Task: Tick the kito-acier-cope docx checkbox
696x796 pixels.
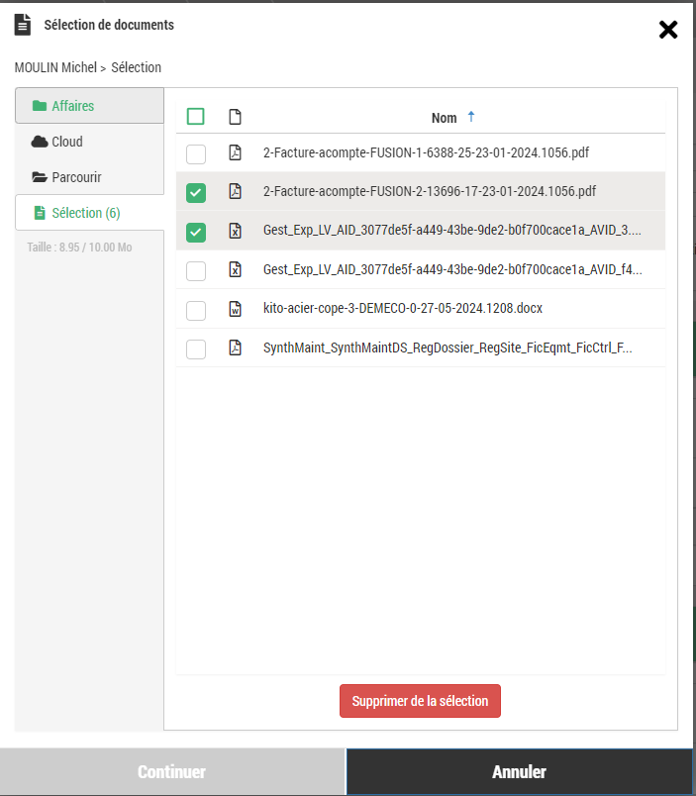Action: point(196,310)
